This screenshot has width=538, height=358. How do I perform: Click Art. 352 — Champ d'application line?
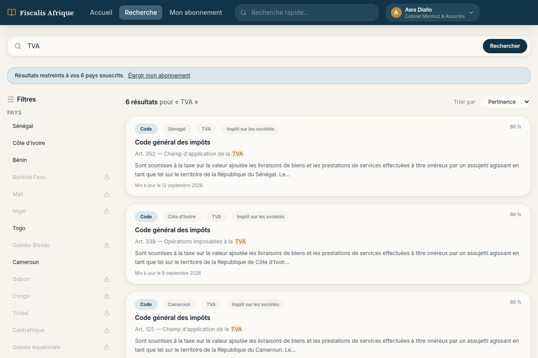point(189,154)
